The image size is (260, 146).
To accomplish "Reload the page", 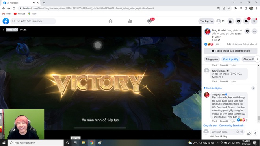I will tap(14, 8).
